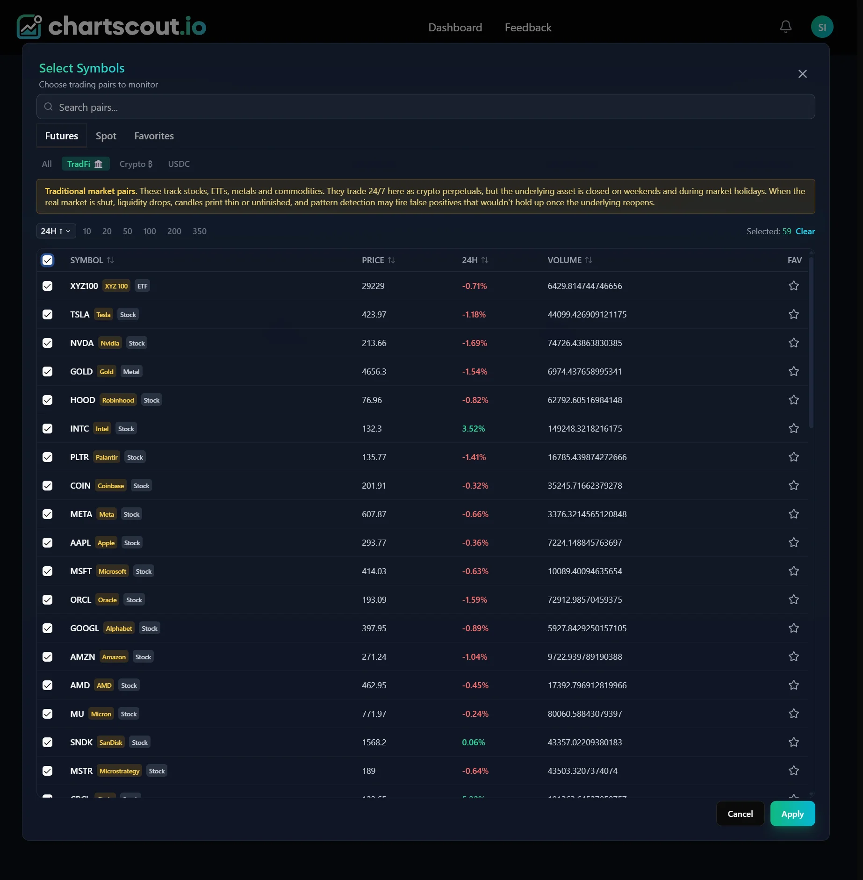Select the top 20 quick pick

pyautogui.click(x=107, y=231)
